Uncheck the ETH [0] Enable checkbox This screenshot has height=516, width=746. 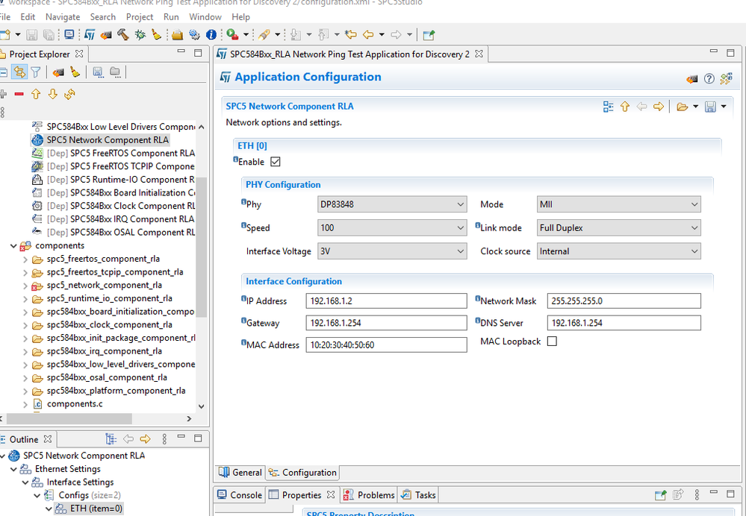(276, 162)
